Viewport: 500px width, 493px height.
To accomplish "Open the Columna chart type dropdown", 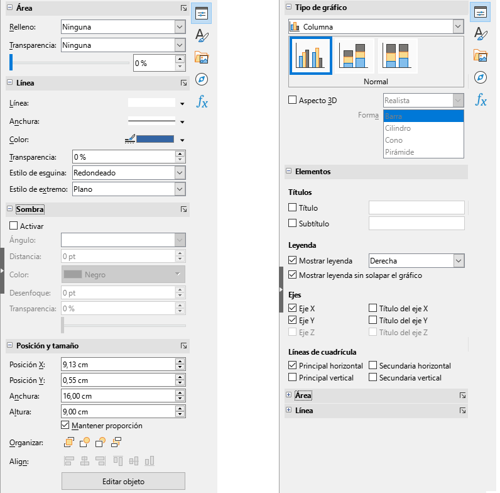I will [x=458, y=27].
